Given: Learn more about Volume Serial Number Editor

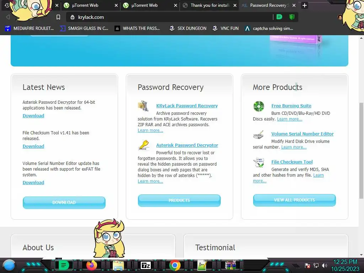Looking at the screenshot, I should tap(294, 147).
